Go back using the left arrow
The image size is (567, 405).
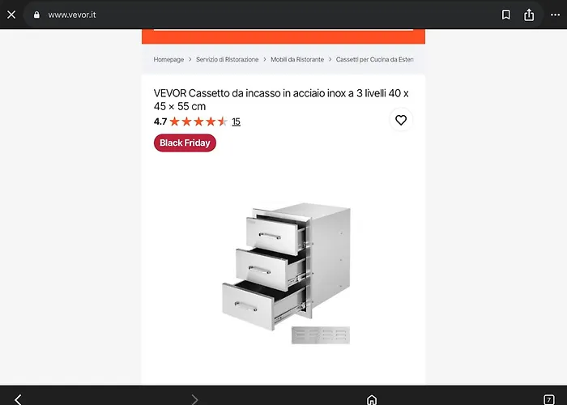(x=18, y=399)
